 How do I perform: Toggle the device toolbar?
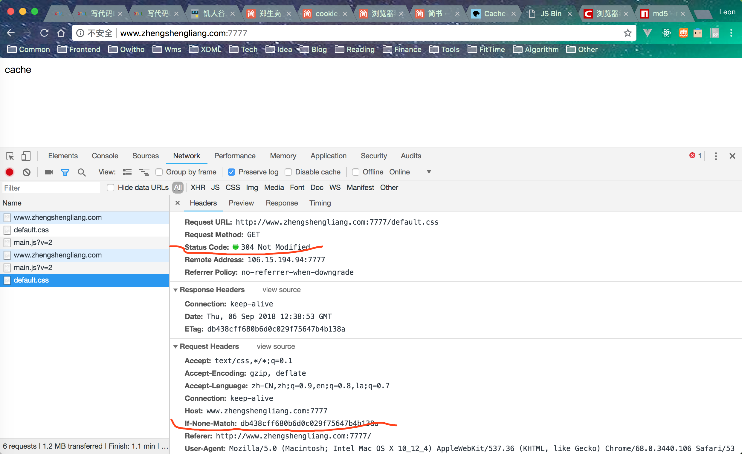(x=26, y=156)
